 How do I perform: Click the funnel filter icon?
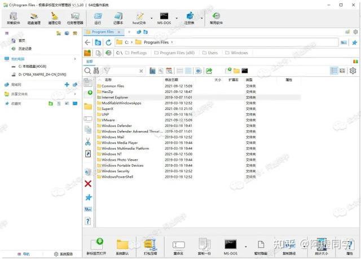(107, 71)
